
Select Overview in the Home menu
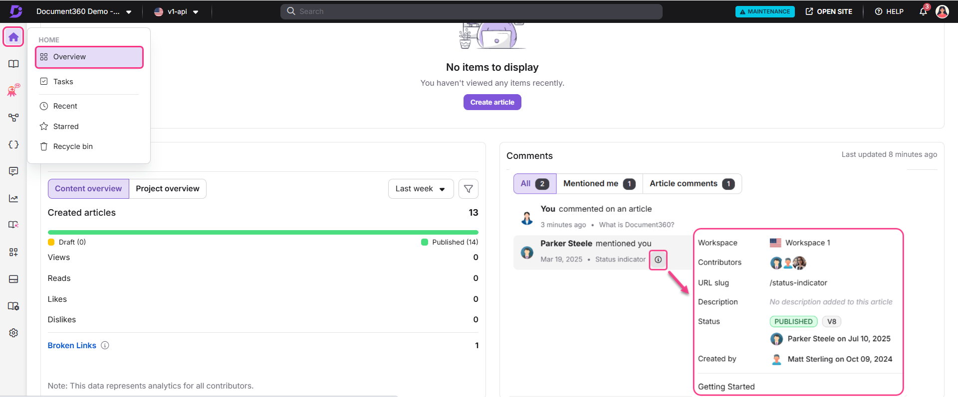click(x=89, y=57)
